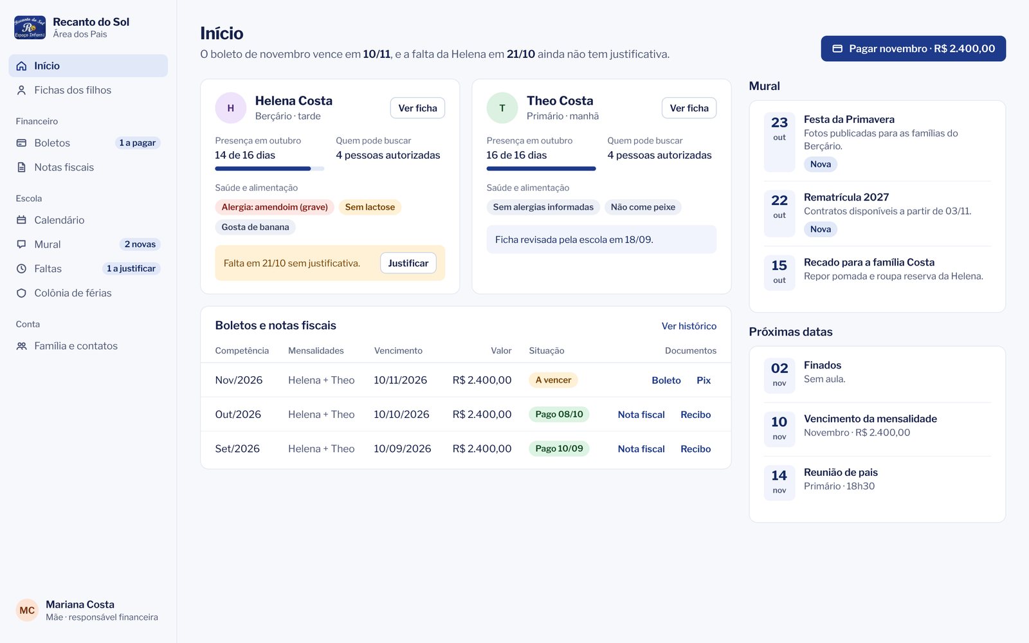Click the Alergia: amendoim (grave) tag
1029x643 pixels.
(275, 207)
